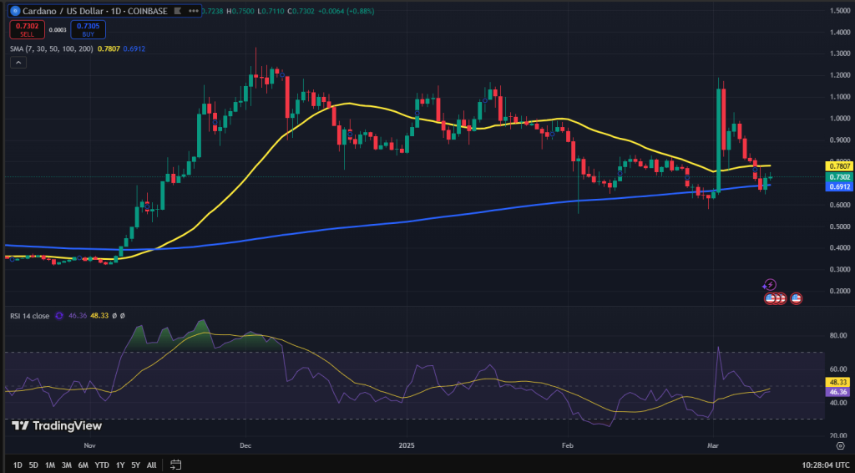Click the rightmost US flag economic event

796,298
